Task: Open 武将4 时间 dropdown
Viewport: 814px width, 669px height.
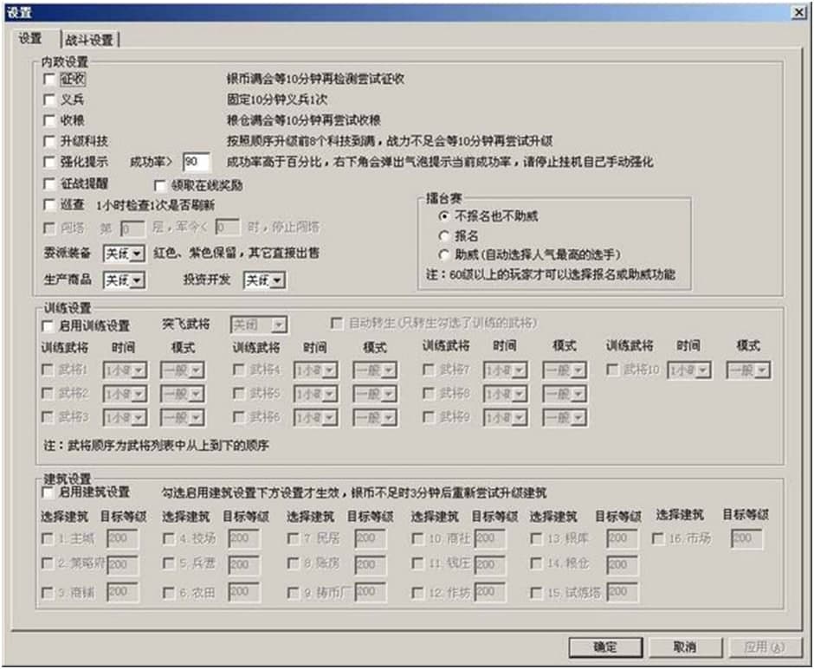Action: point(315,370)
